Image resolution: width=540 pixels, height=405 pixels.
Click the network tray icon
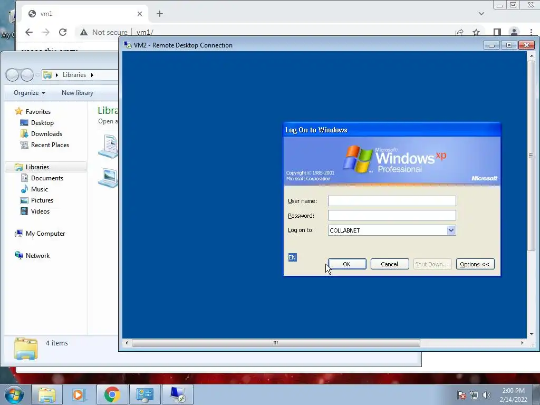click(474, 395)
